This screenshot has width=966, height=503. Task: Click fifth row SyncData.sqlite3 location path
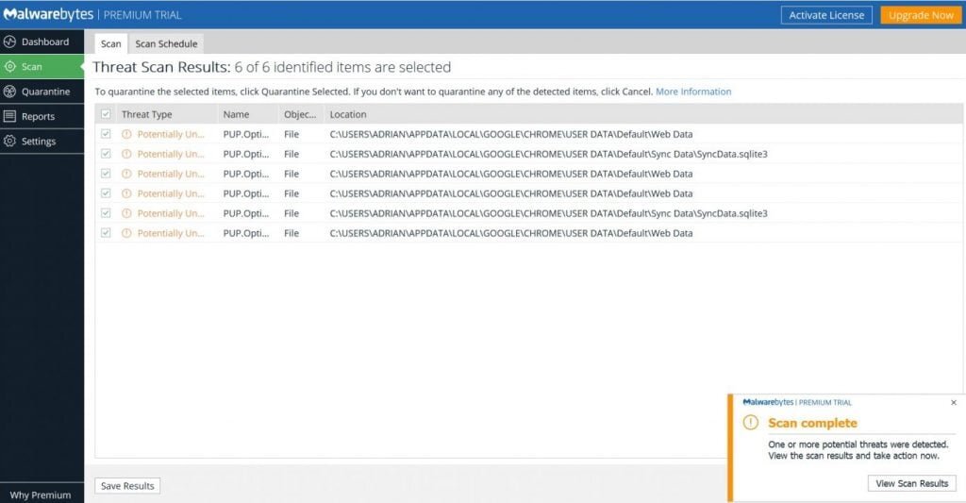pos(548,212)
